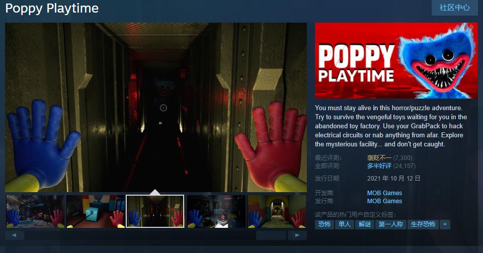Click the thumbnail strip scrollbar handle
This screenshot has width=483, height=253.
coord(272,235)
